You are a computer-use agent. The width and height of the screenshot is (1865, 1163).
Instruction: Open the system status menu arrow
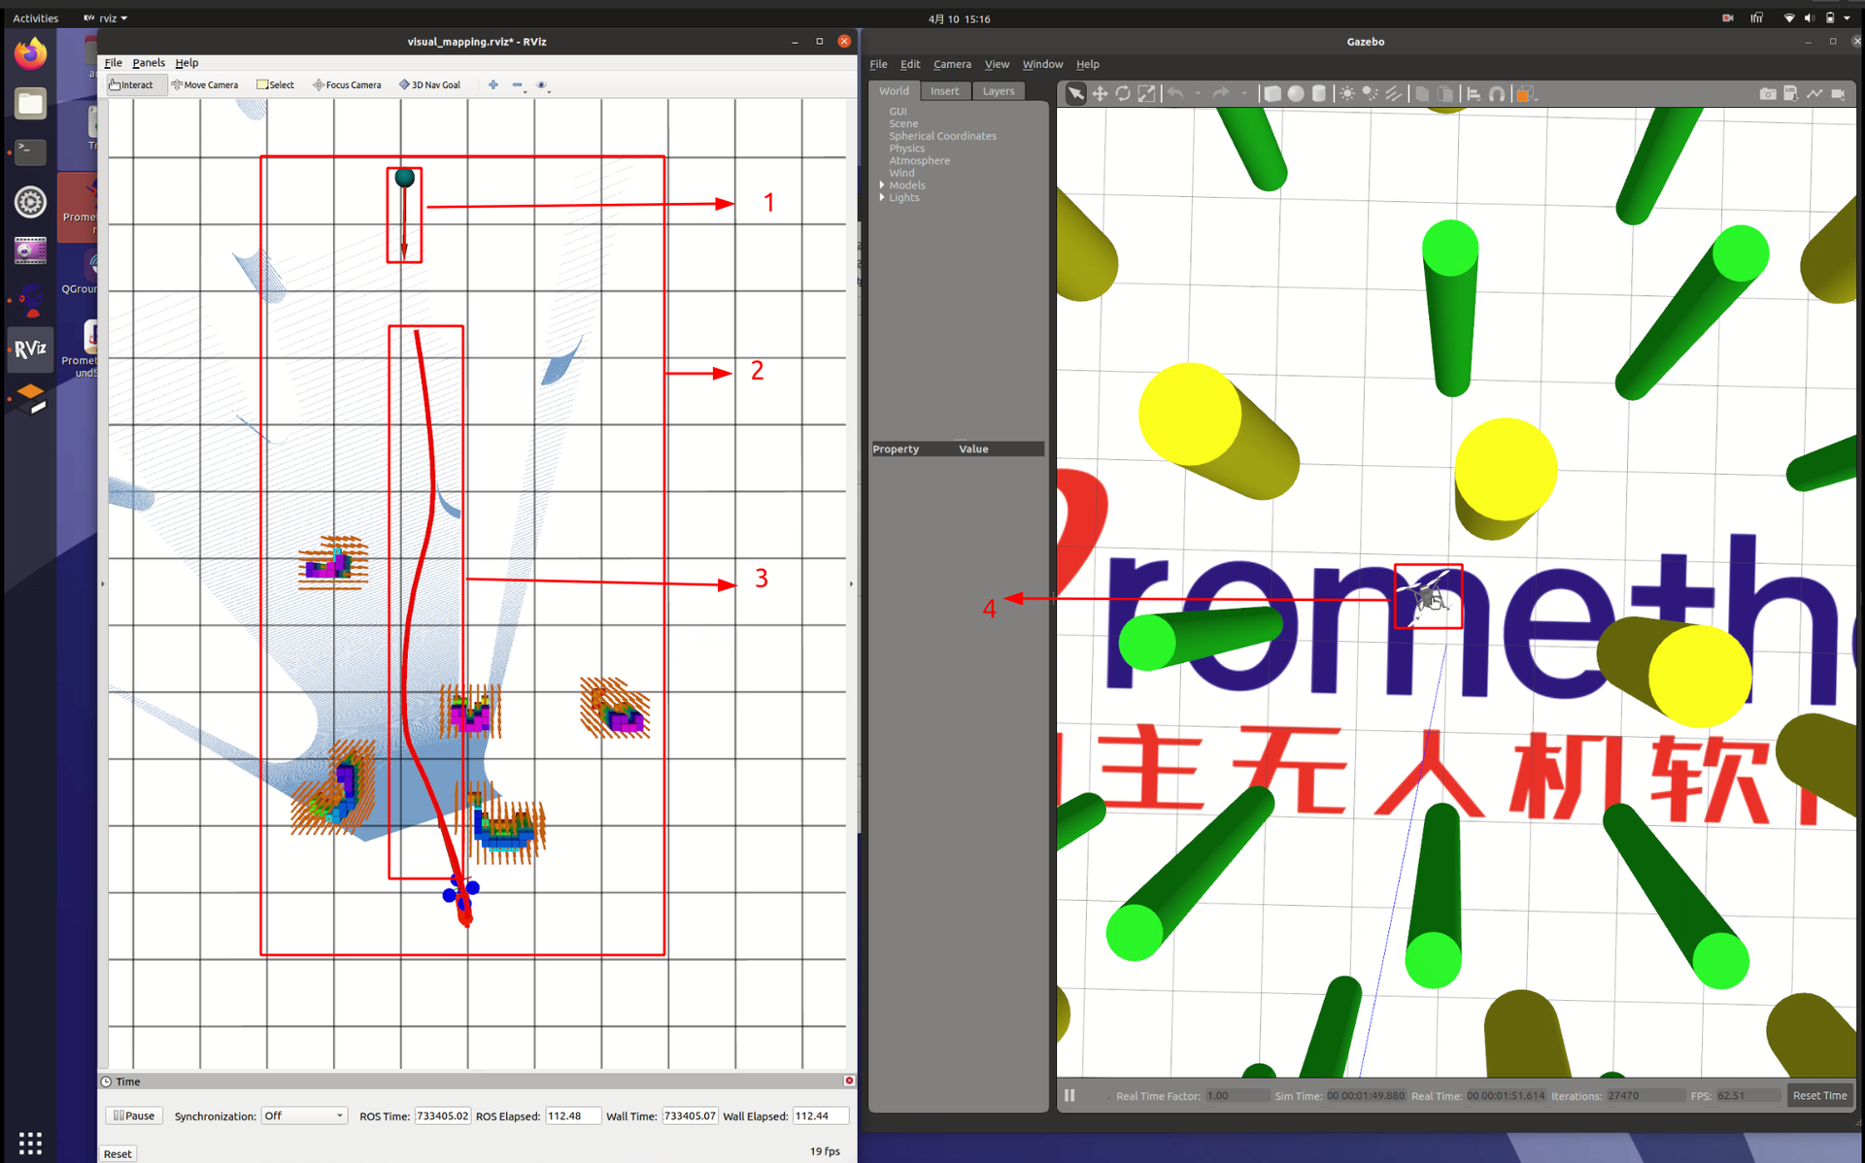coord(1847,18)
